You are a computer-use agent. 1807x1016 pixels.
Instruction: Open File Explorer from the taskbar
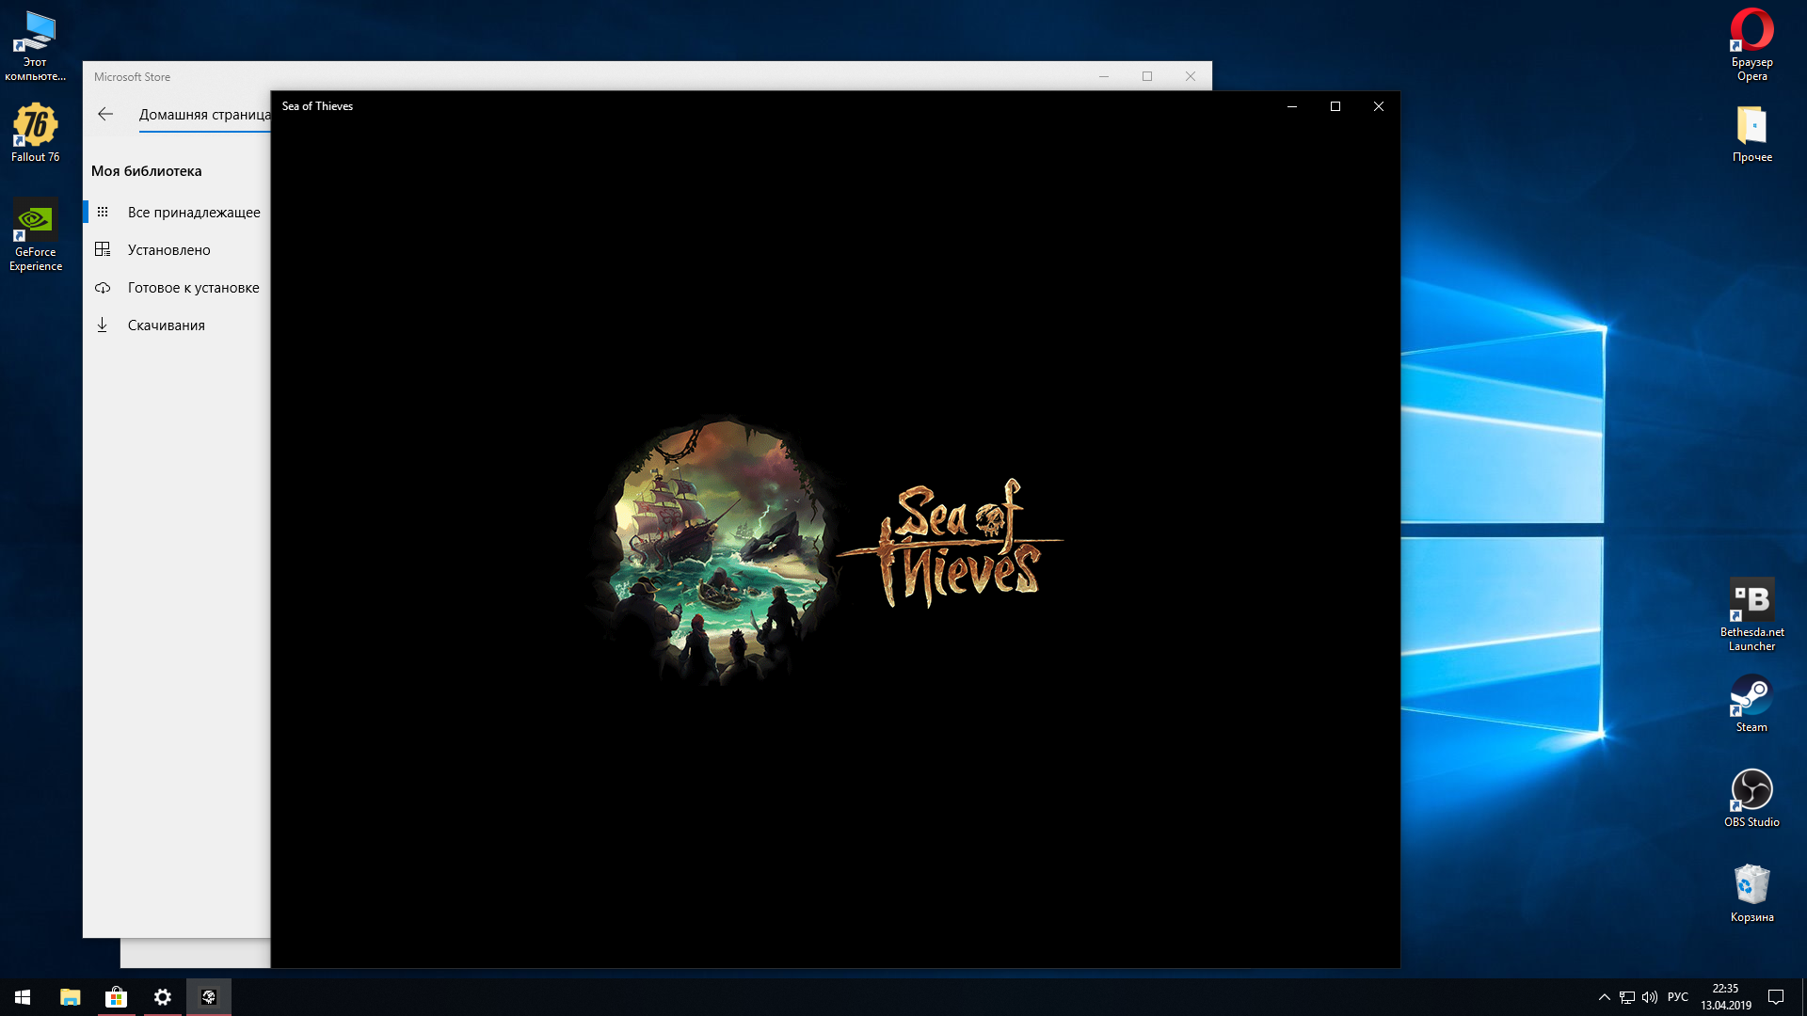click(71, 997)
